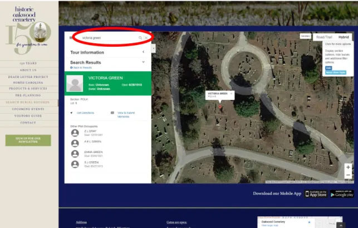
Task: Click the Get Directions arrow icon
Action: click(71, 113)
